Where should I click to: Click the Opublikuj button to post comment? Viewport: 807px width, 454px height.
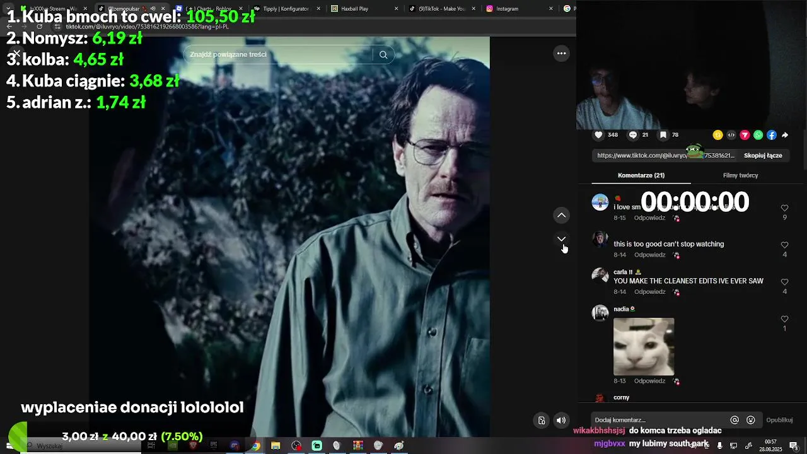tap(779, 420)
